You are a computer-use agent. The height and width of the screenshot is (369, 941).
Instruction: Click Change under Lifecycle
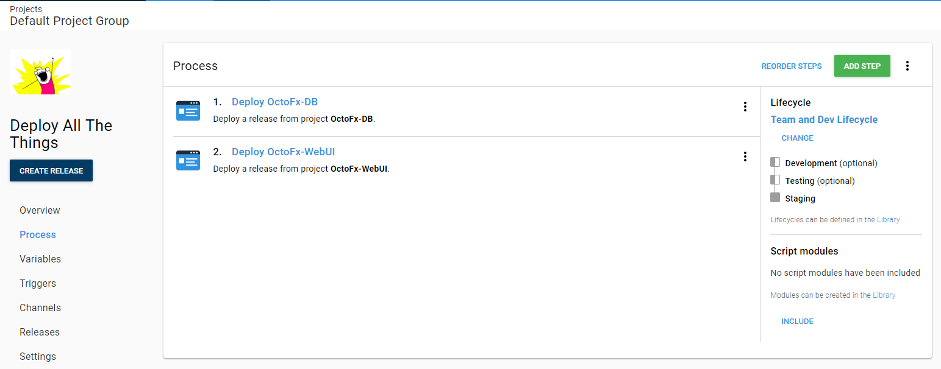[797, 138]
